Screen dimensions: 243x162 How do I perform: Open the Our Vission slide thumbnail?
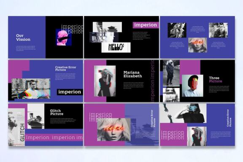point(46,37)
